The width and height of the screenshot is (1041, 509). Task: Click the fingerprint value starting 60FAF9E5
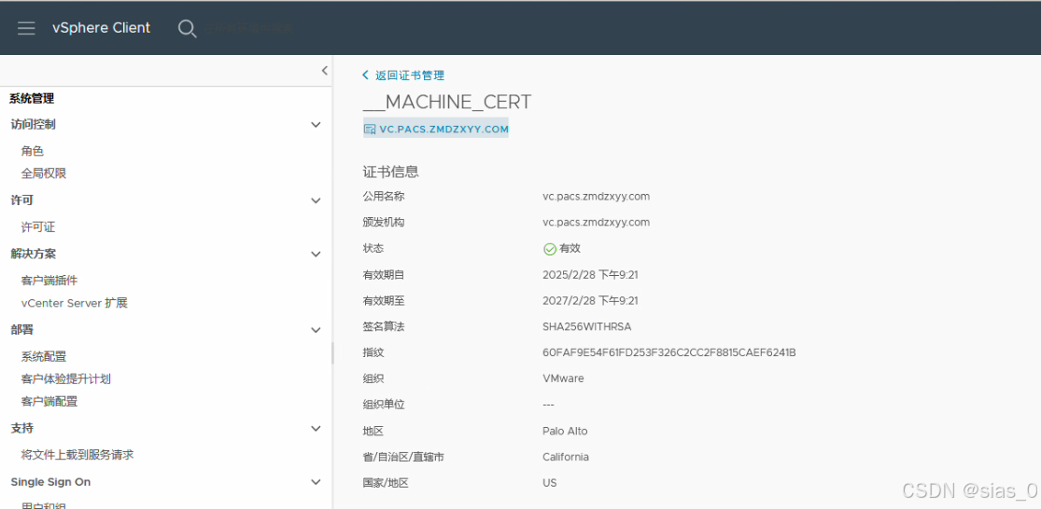click(x=669, y=352)
